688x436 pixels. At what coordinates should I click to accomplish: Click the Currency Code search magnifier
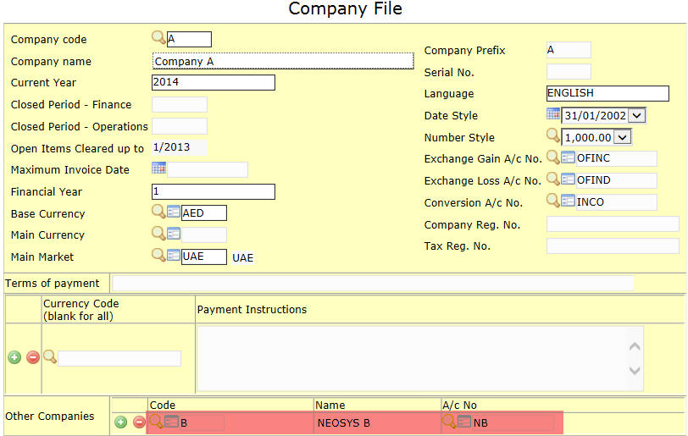pos(50,356)
